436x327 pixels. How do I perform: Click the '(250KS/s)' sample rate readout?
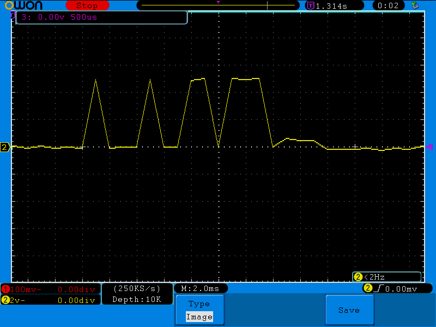[137, 289]
